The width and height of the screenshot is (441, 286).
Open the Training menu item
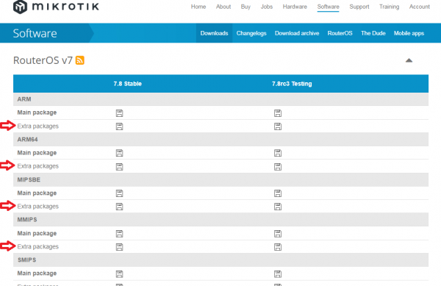389,7
